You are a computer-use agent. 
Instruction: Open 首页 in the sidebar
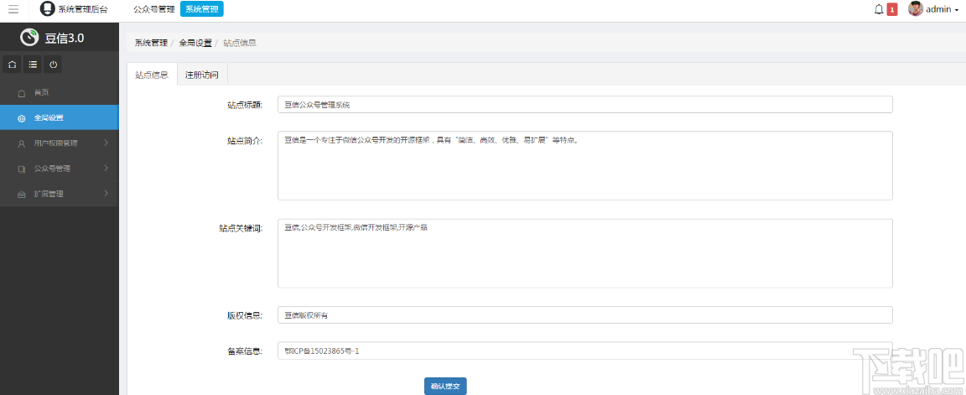(x=60, y=92)
